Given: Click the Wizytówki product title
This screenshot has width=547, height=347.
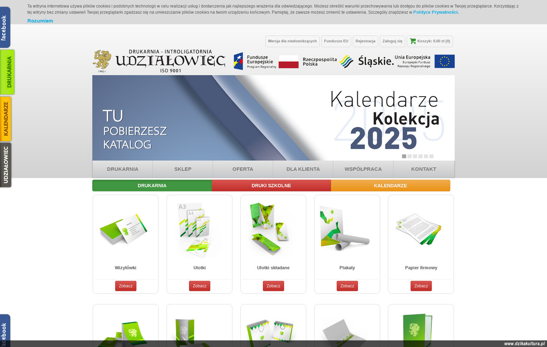Looking at the screenshot, I should tap(126, 268).
